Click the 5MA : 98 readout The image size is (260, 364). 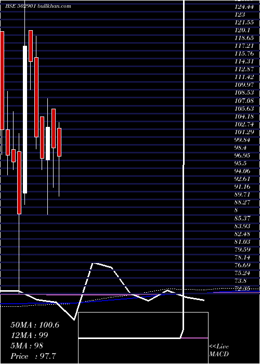click(x=27, y=346)
